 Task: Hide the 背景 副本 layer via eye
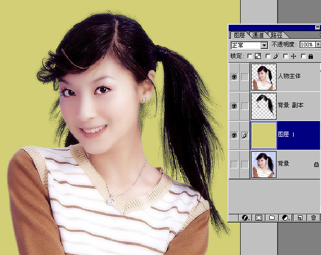pos(234,106)
